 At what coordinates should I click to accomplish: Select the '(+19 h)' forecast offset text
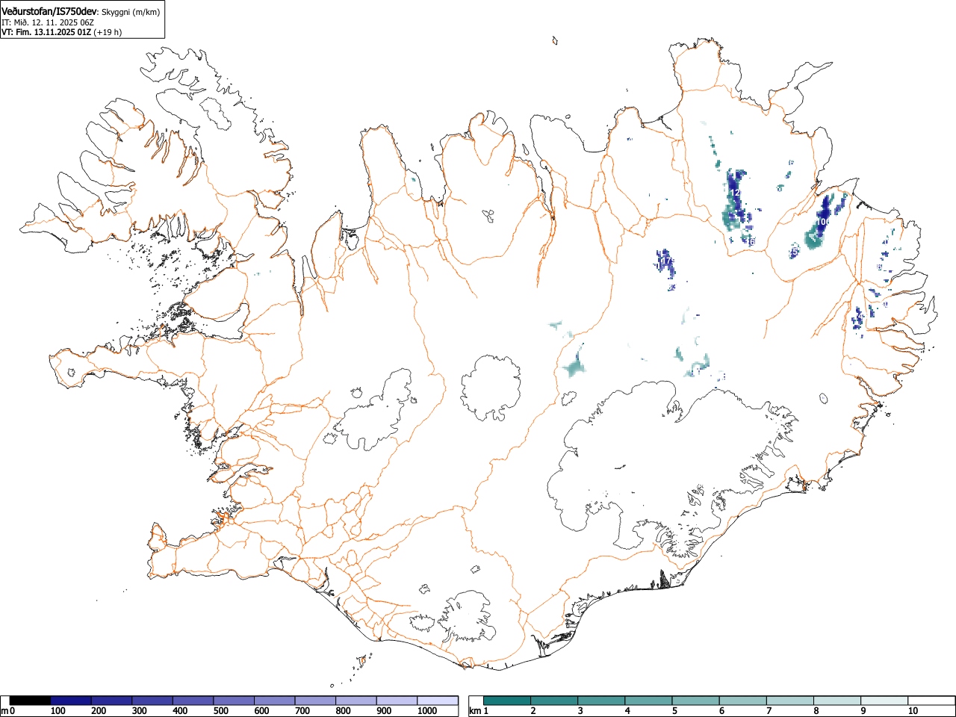[108, 32]
